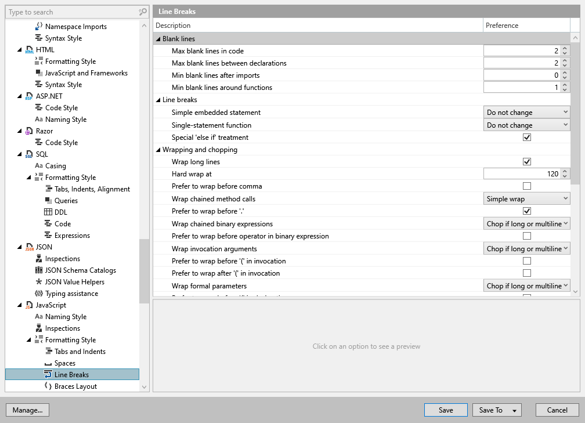
Task: Click the search magnifier icon in search box
Action: point(143,12)
